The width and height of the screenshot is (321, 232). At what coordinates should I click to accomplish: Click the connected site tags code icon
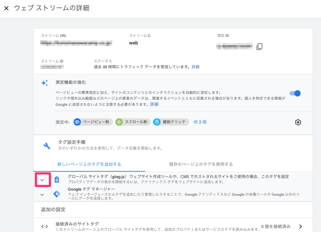point(45,226)
